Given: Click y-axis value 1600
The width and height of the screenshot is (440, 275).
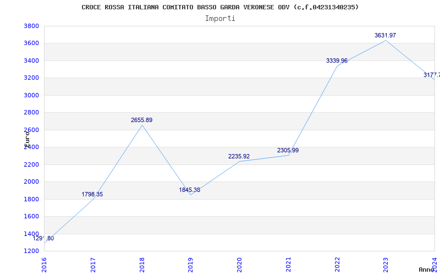Looking at the screenshot, I should (x=31, y=216).
